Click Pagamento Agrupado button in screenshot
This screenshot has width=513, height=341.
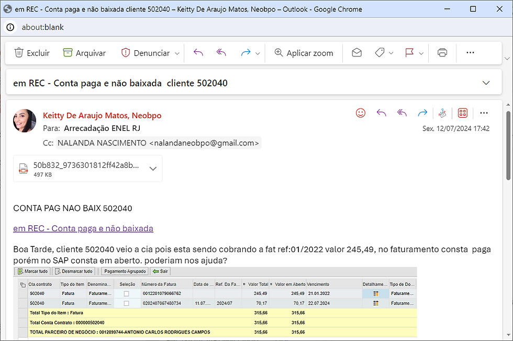(125, 271)
